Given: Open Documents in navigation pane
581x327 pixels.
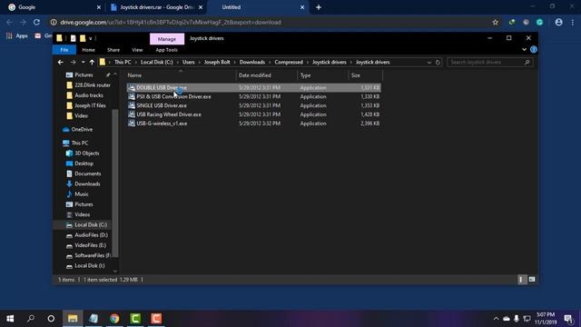Looking at the screenshot, I should (x=88, y=173).
